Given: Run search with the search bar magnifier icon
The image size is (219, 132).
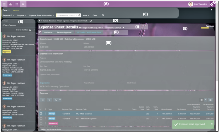Looking at the screenshot, I should pos(103,15).
